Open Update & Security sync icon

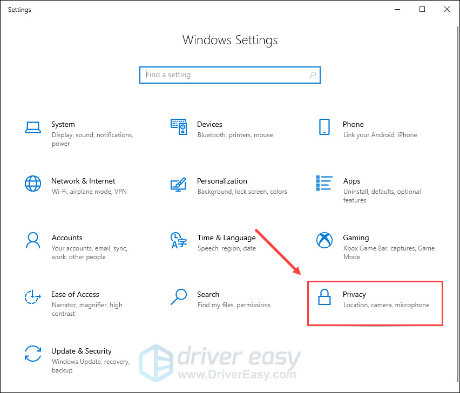tap(33, 354)
